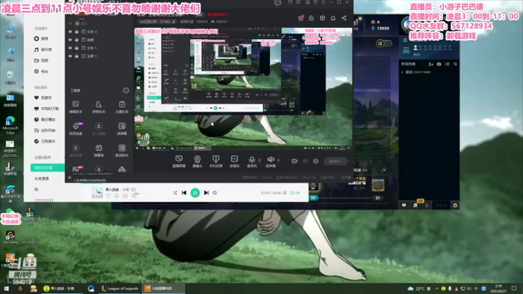
Task: Collapse the 工具箱 toolbox panel
Action: pos(126,90)
